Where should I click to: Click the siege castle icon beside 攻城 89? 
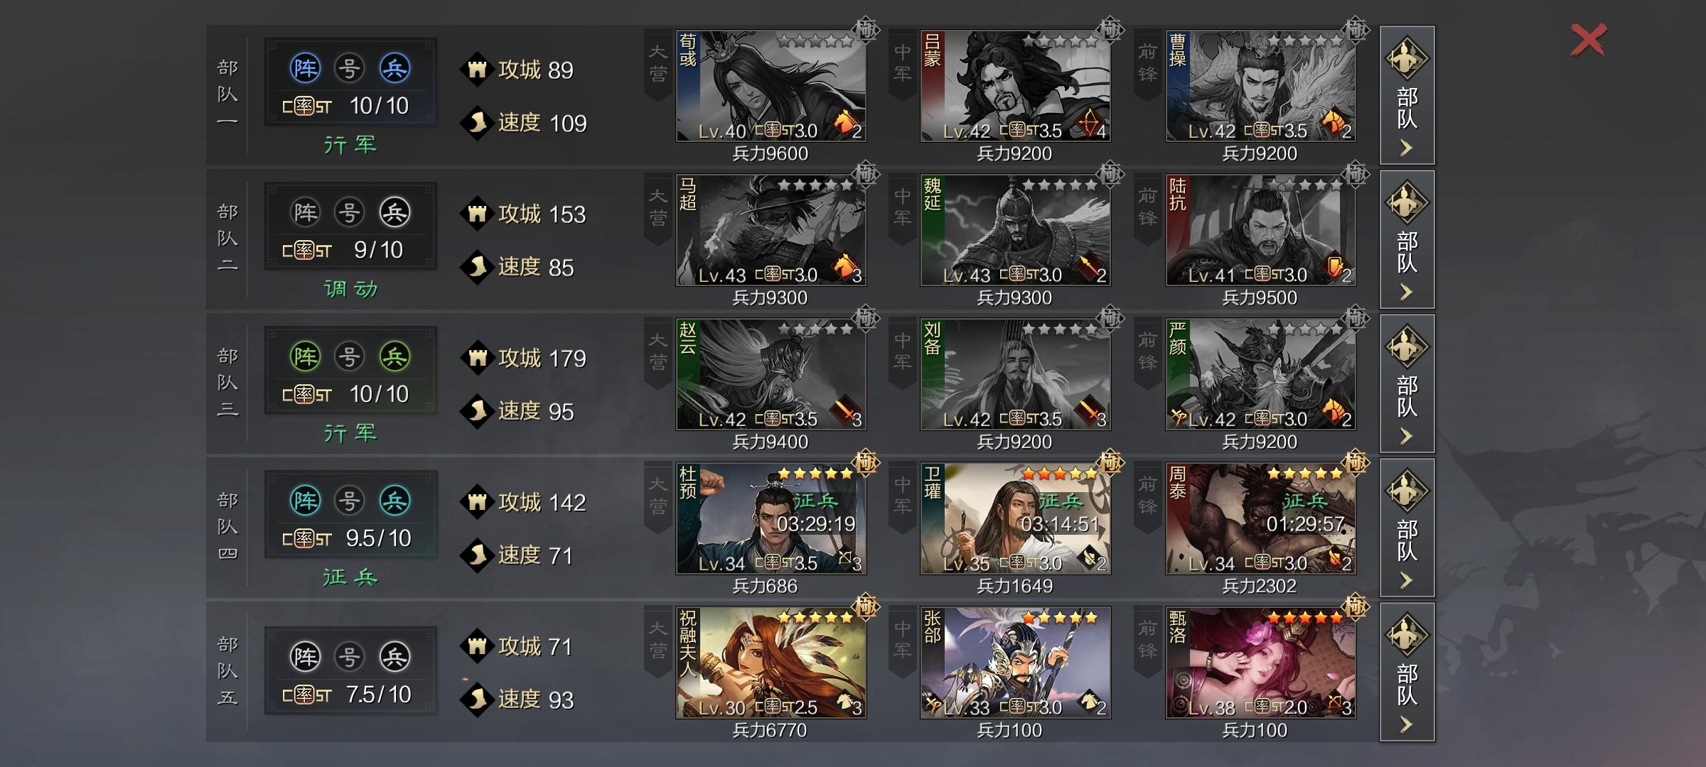pos(477,70)
